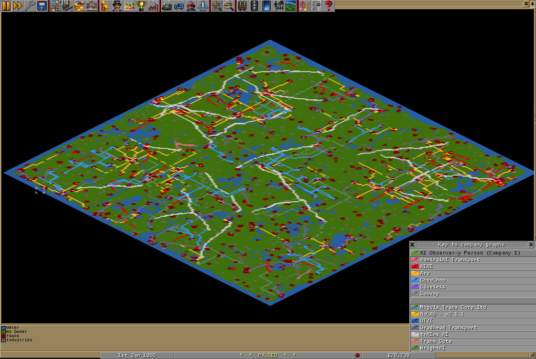Toggle Aro company in graph key
Viewport: 536px width, 359px height.
pos(473,273)
